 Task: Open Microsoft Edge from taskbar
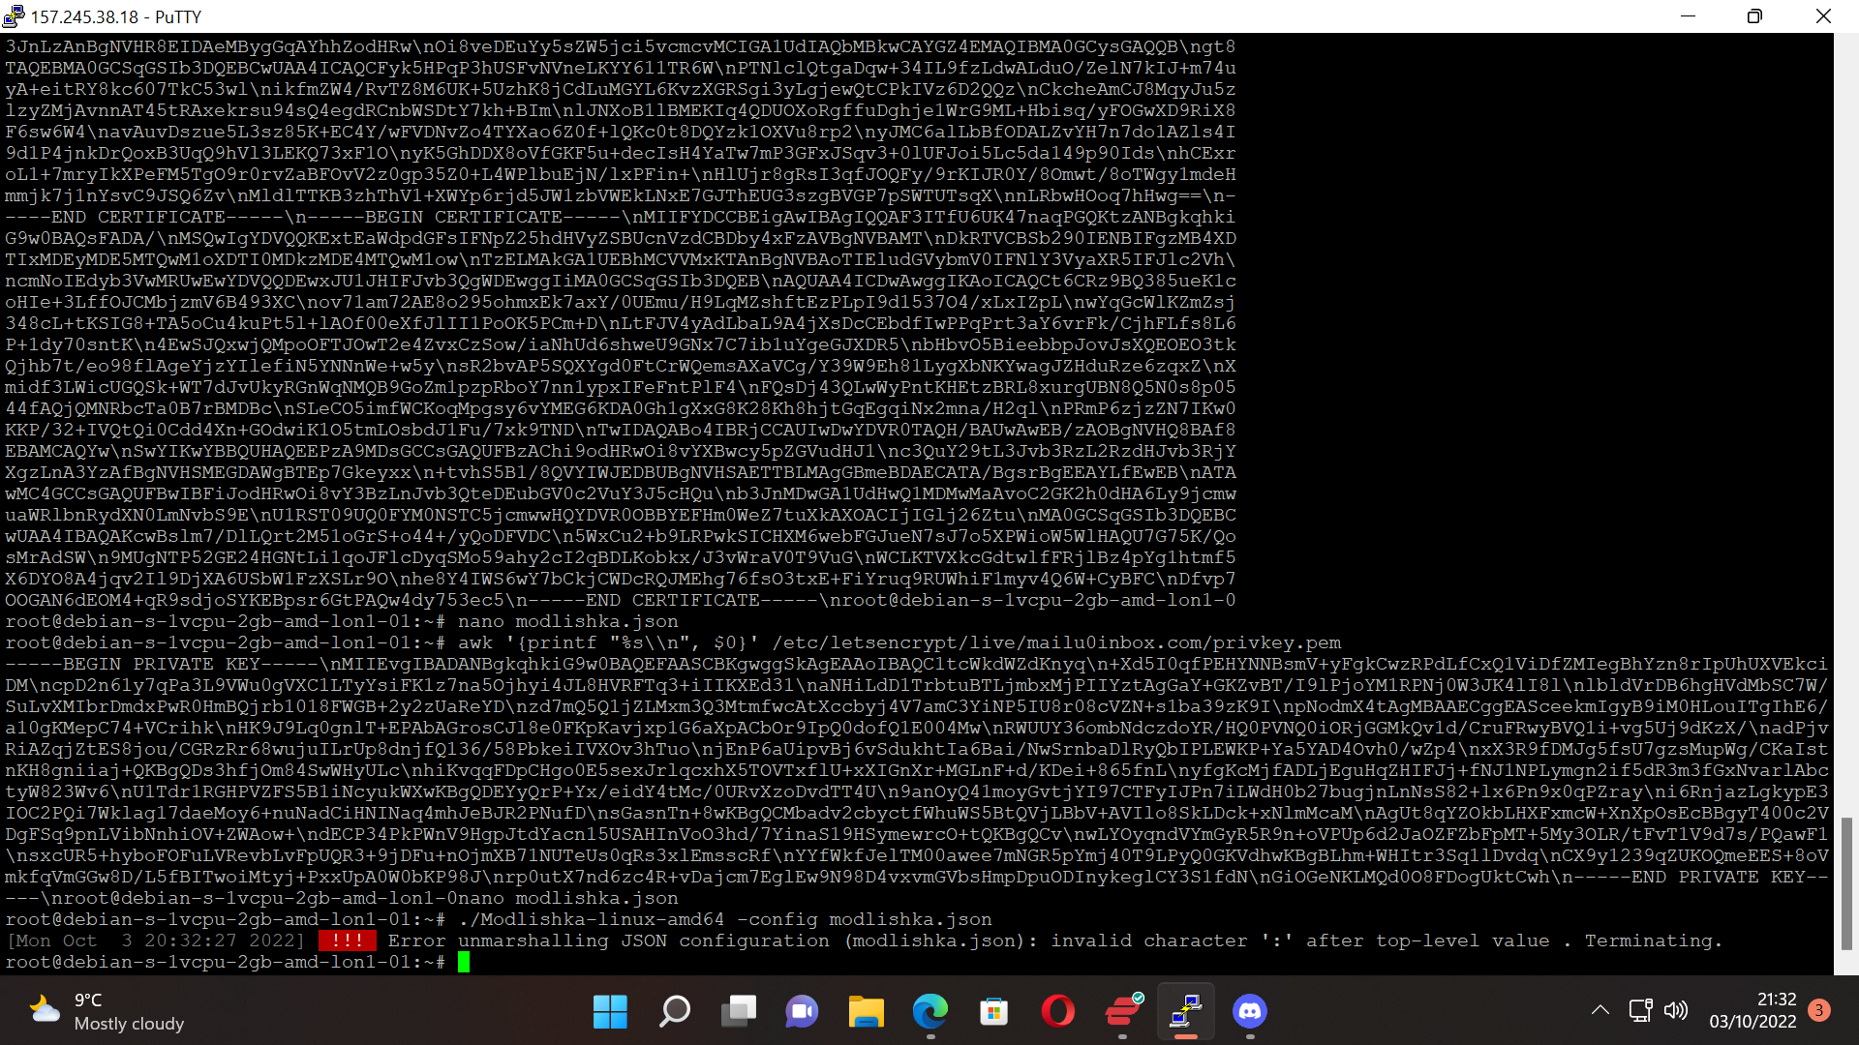[x=929, y=1012]
